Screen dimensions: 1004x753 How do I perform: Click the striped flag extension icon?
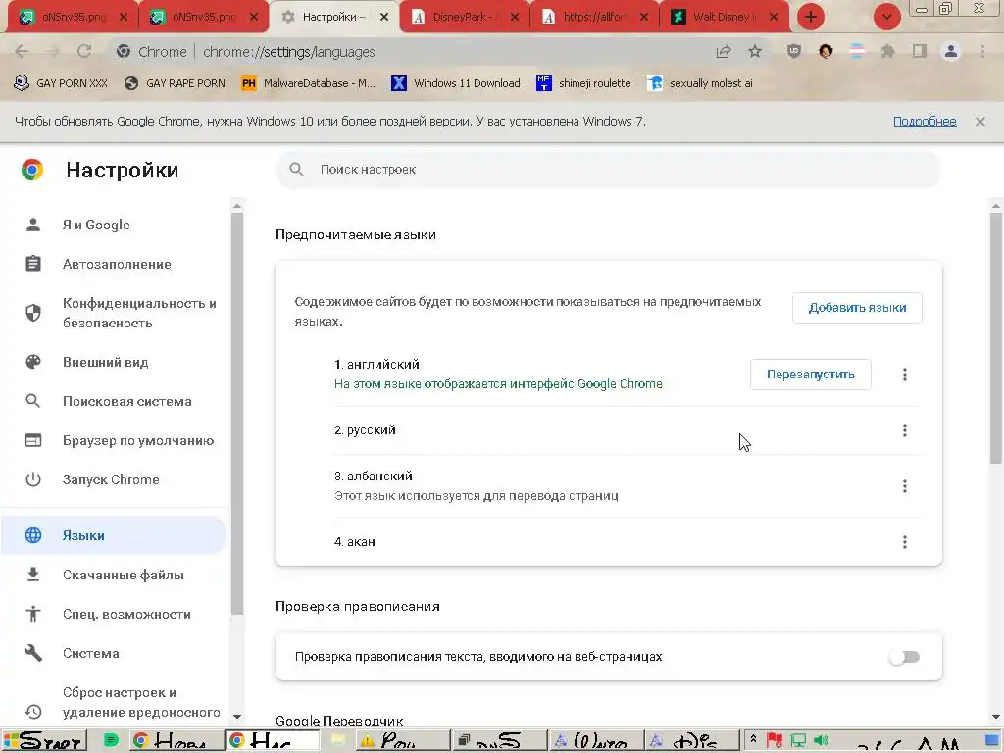click(857, 51)
